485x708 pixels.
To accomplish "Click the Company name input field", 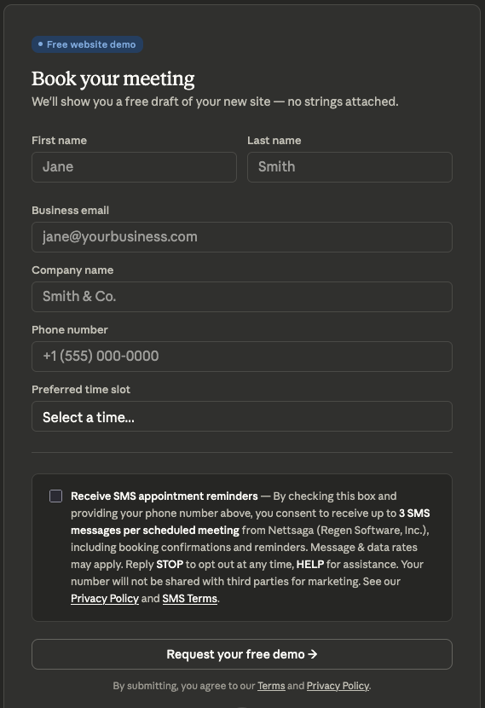I will coord(242,297).
